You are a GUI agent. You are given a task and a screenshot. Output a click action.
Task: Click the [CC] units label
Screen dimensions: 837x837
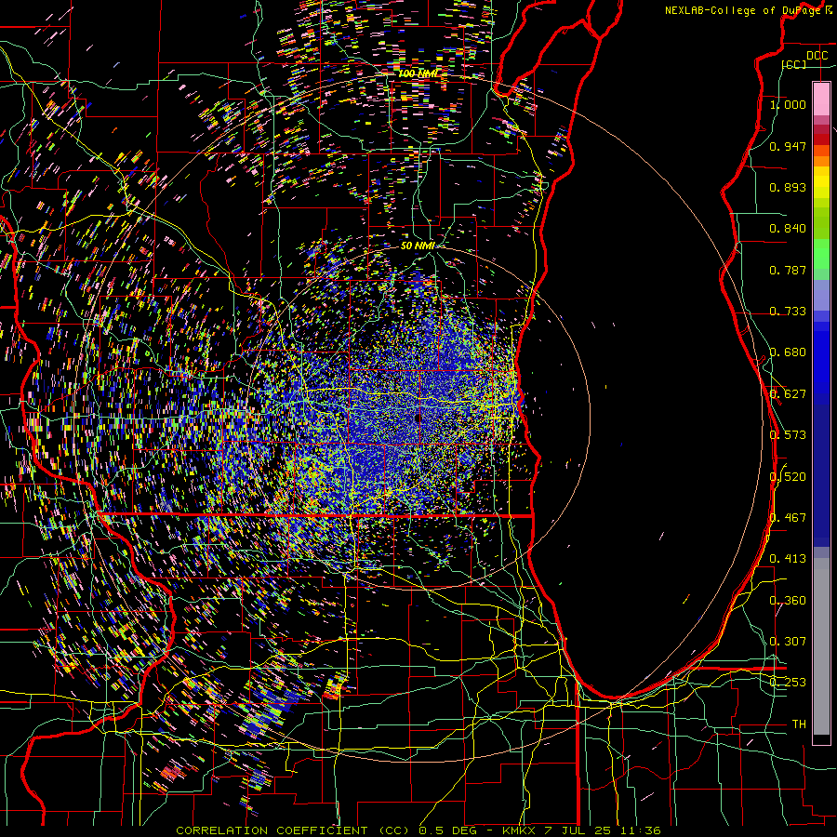(x=794, y=64)
